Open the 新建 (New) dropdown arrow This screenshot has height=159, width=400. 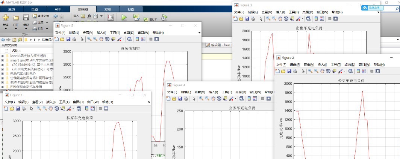(6, 29)
